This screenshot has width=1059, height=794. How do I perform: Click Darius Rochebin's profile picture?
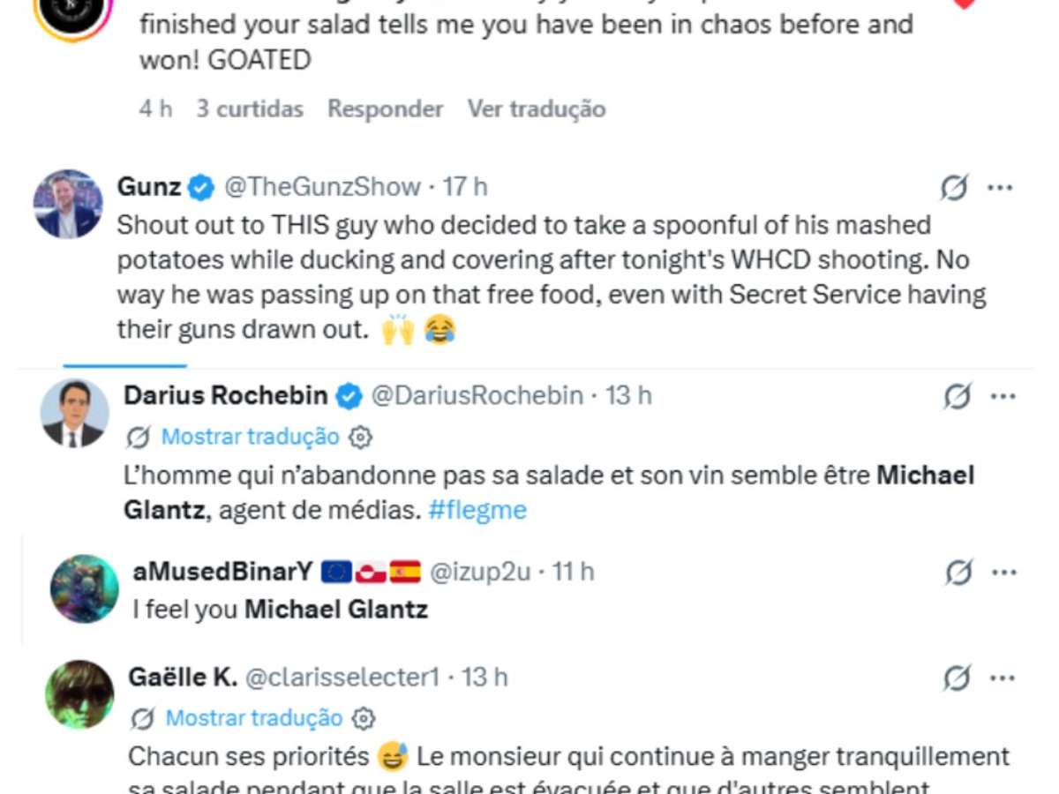point(75,413)
